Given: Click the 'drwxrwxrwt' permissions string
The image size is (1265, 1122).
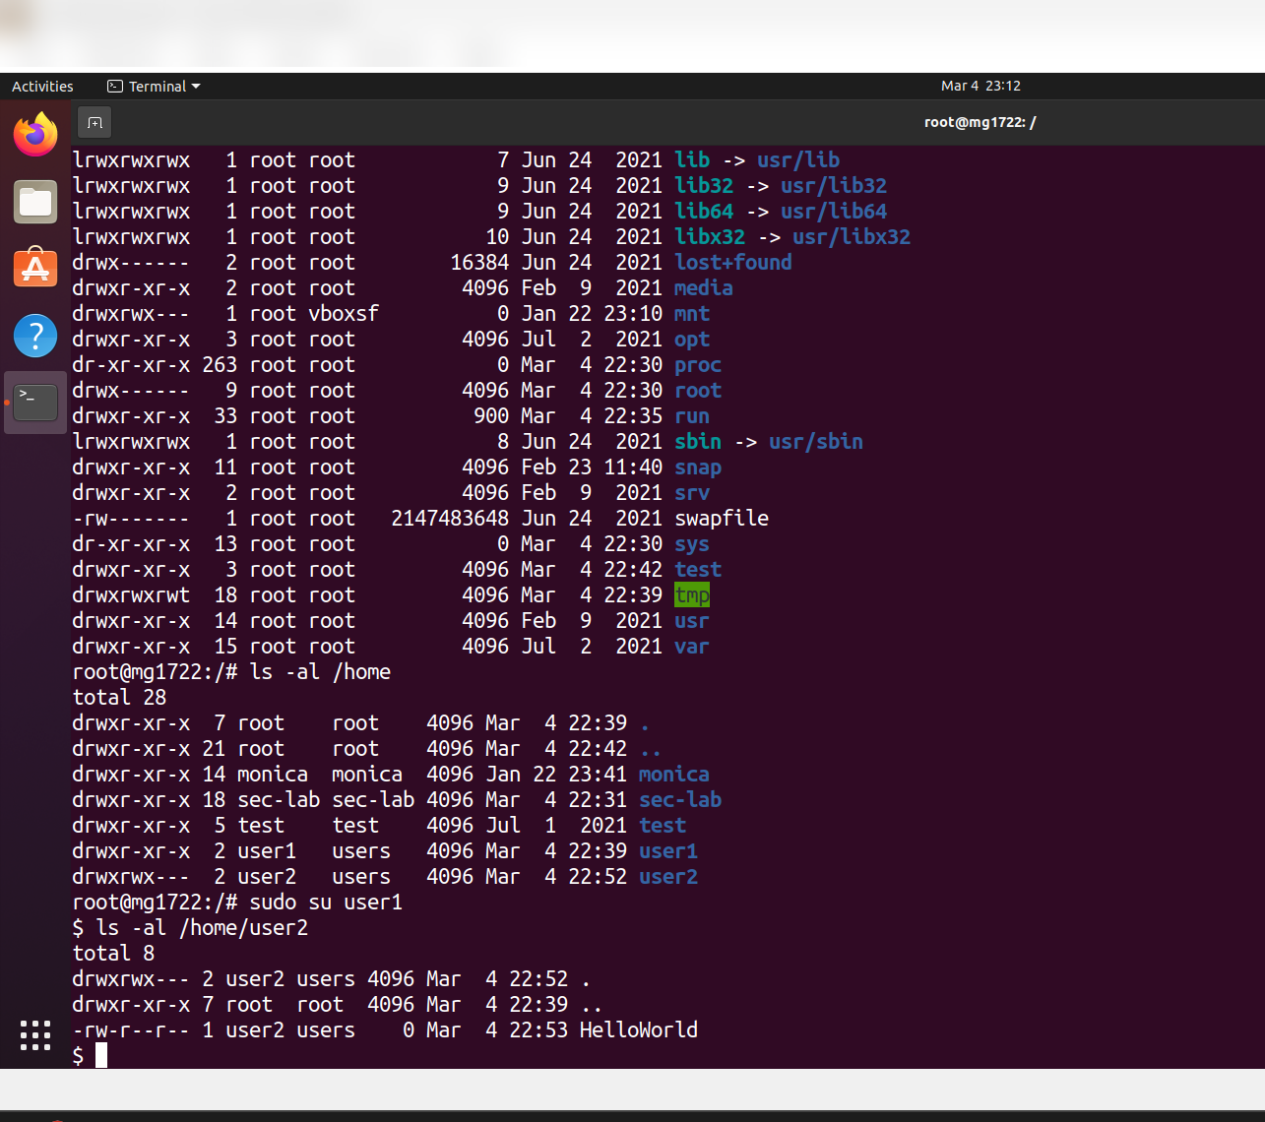Looking at the screenshot, I should tap(131, 595).
